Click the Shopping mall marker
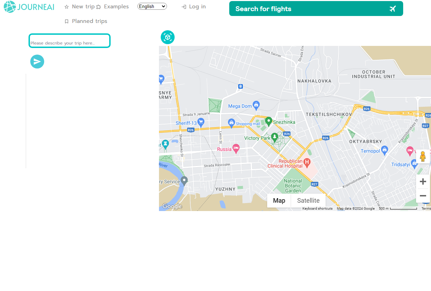 [231, 122]
